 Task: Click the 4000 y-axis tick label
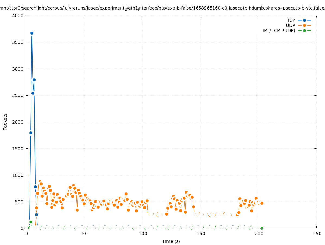click(18, 16)
